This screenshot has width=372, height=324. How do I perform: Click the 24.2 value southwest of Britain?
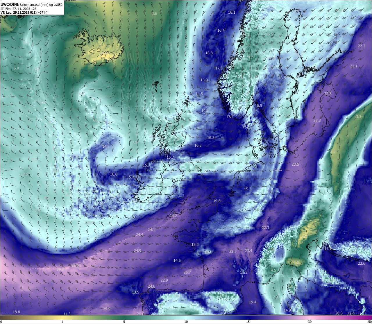(x=173, y=216)
